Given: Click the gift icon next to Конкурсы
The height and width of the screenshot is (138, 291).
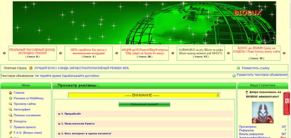Looking at the screenshot, I should [x=11, y=121].
